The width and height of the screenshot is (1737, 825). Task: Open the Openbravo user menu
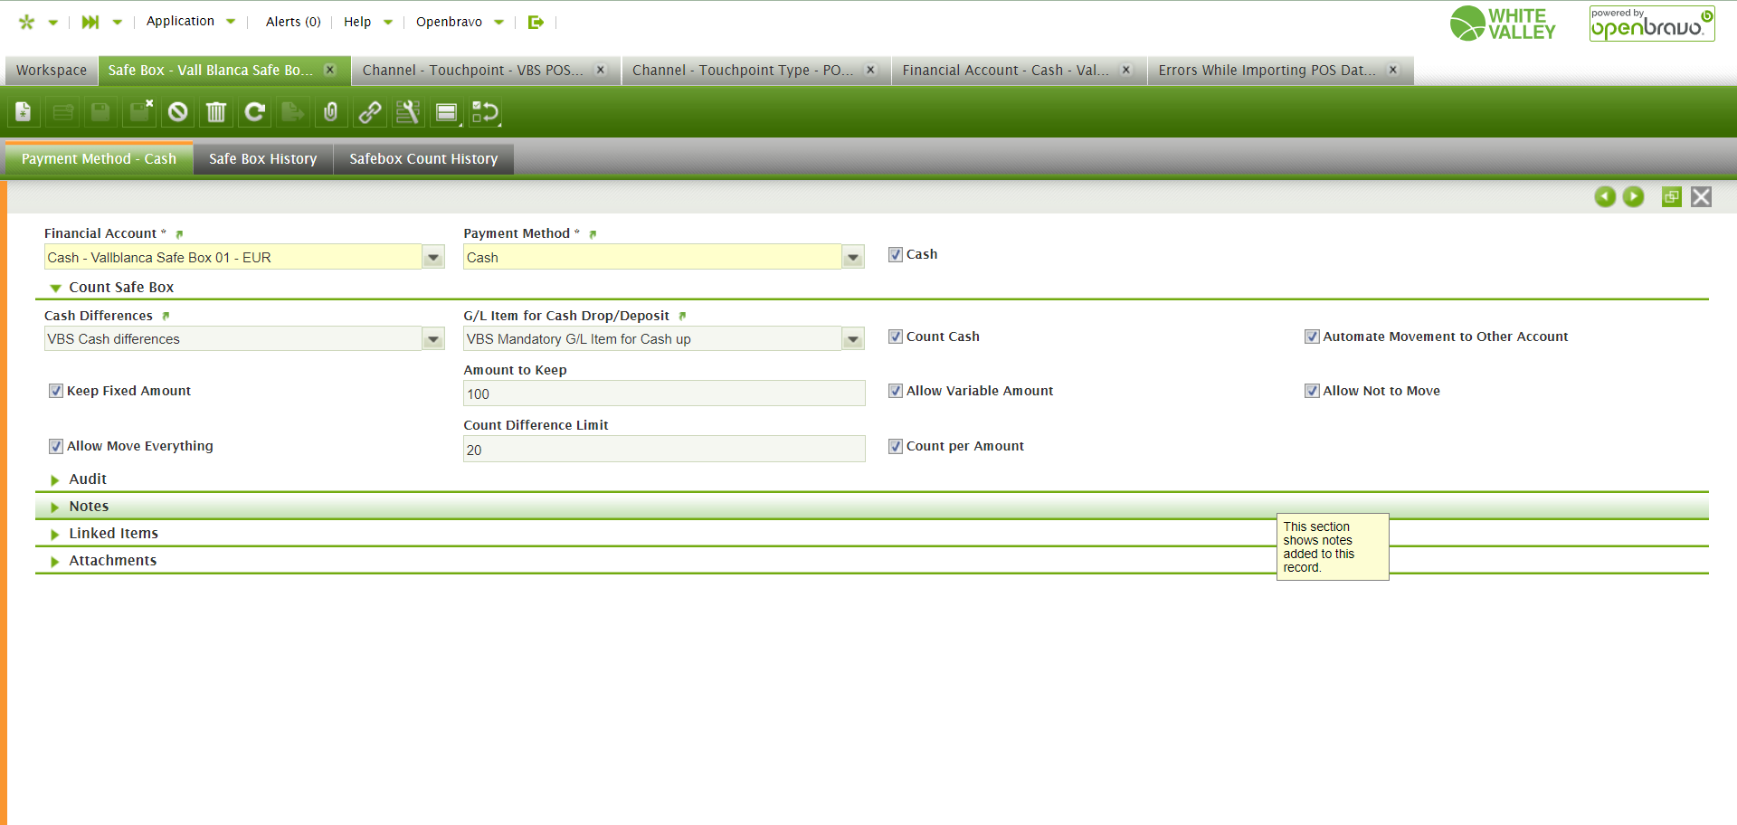460,22
